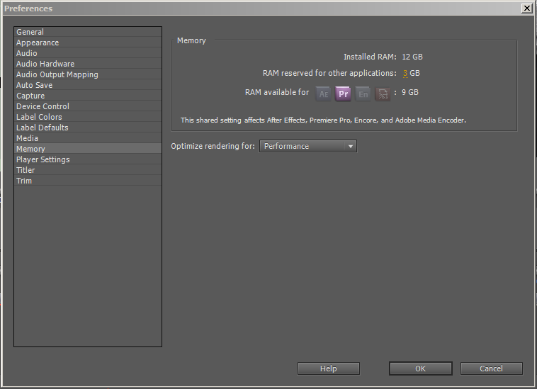
Task: Show Auto Save preferences
Action: click(x=88, y=85)
